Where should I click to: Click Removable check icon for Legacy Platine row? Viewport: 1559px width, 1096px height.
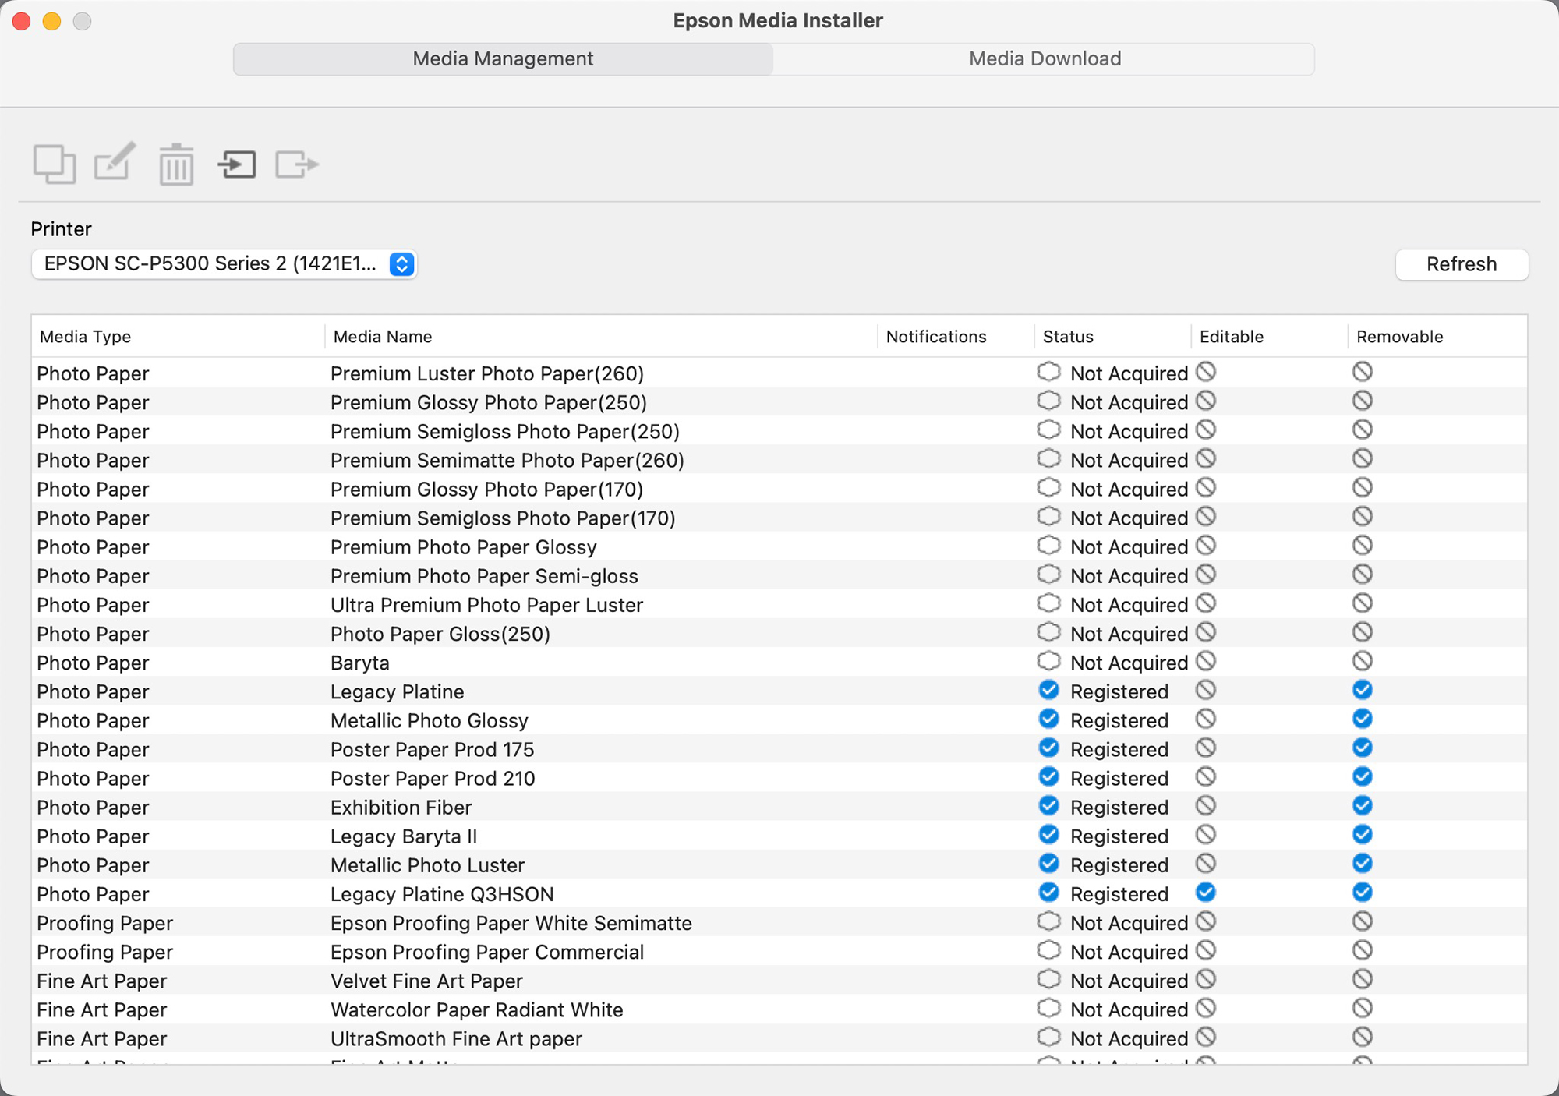click(x=1363, y=690)
